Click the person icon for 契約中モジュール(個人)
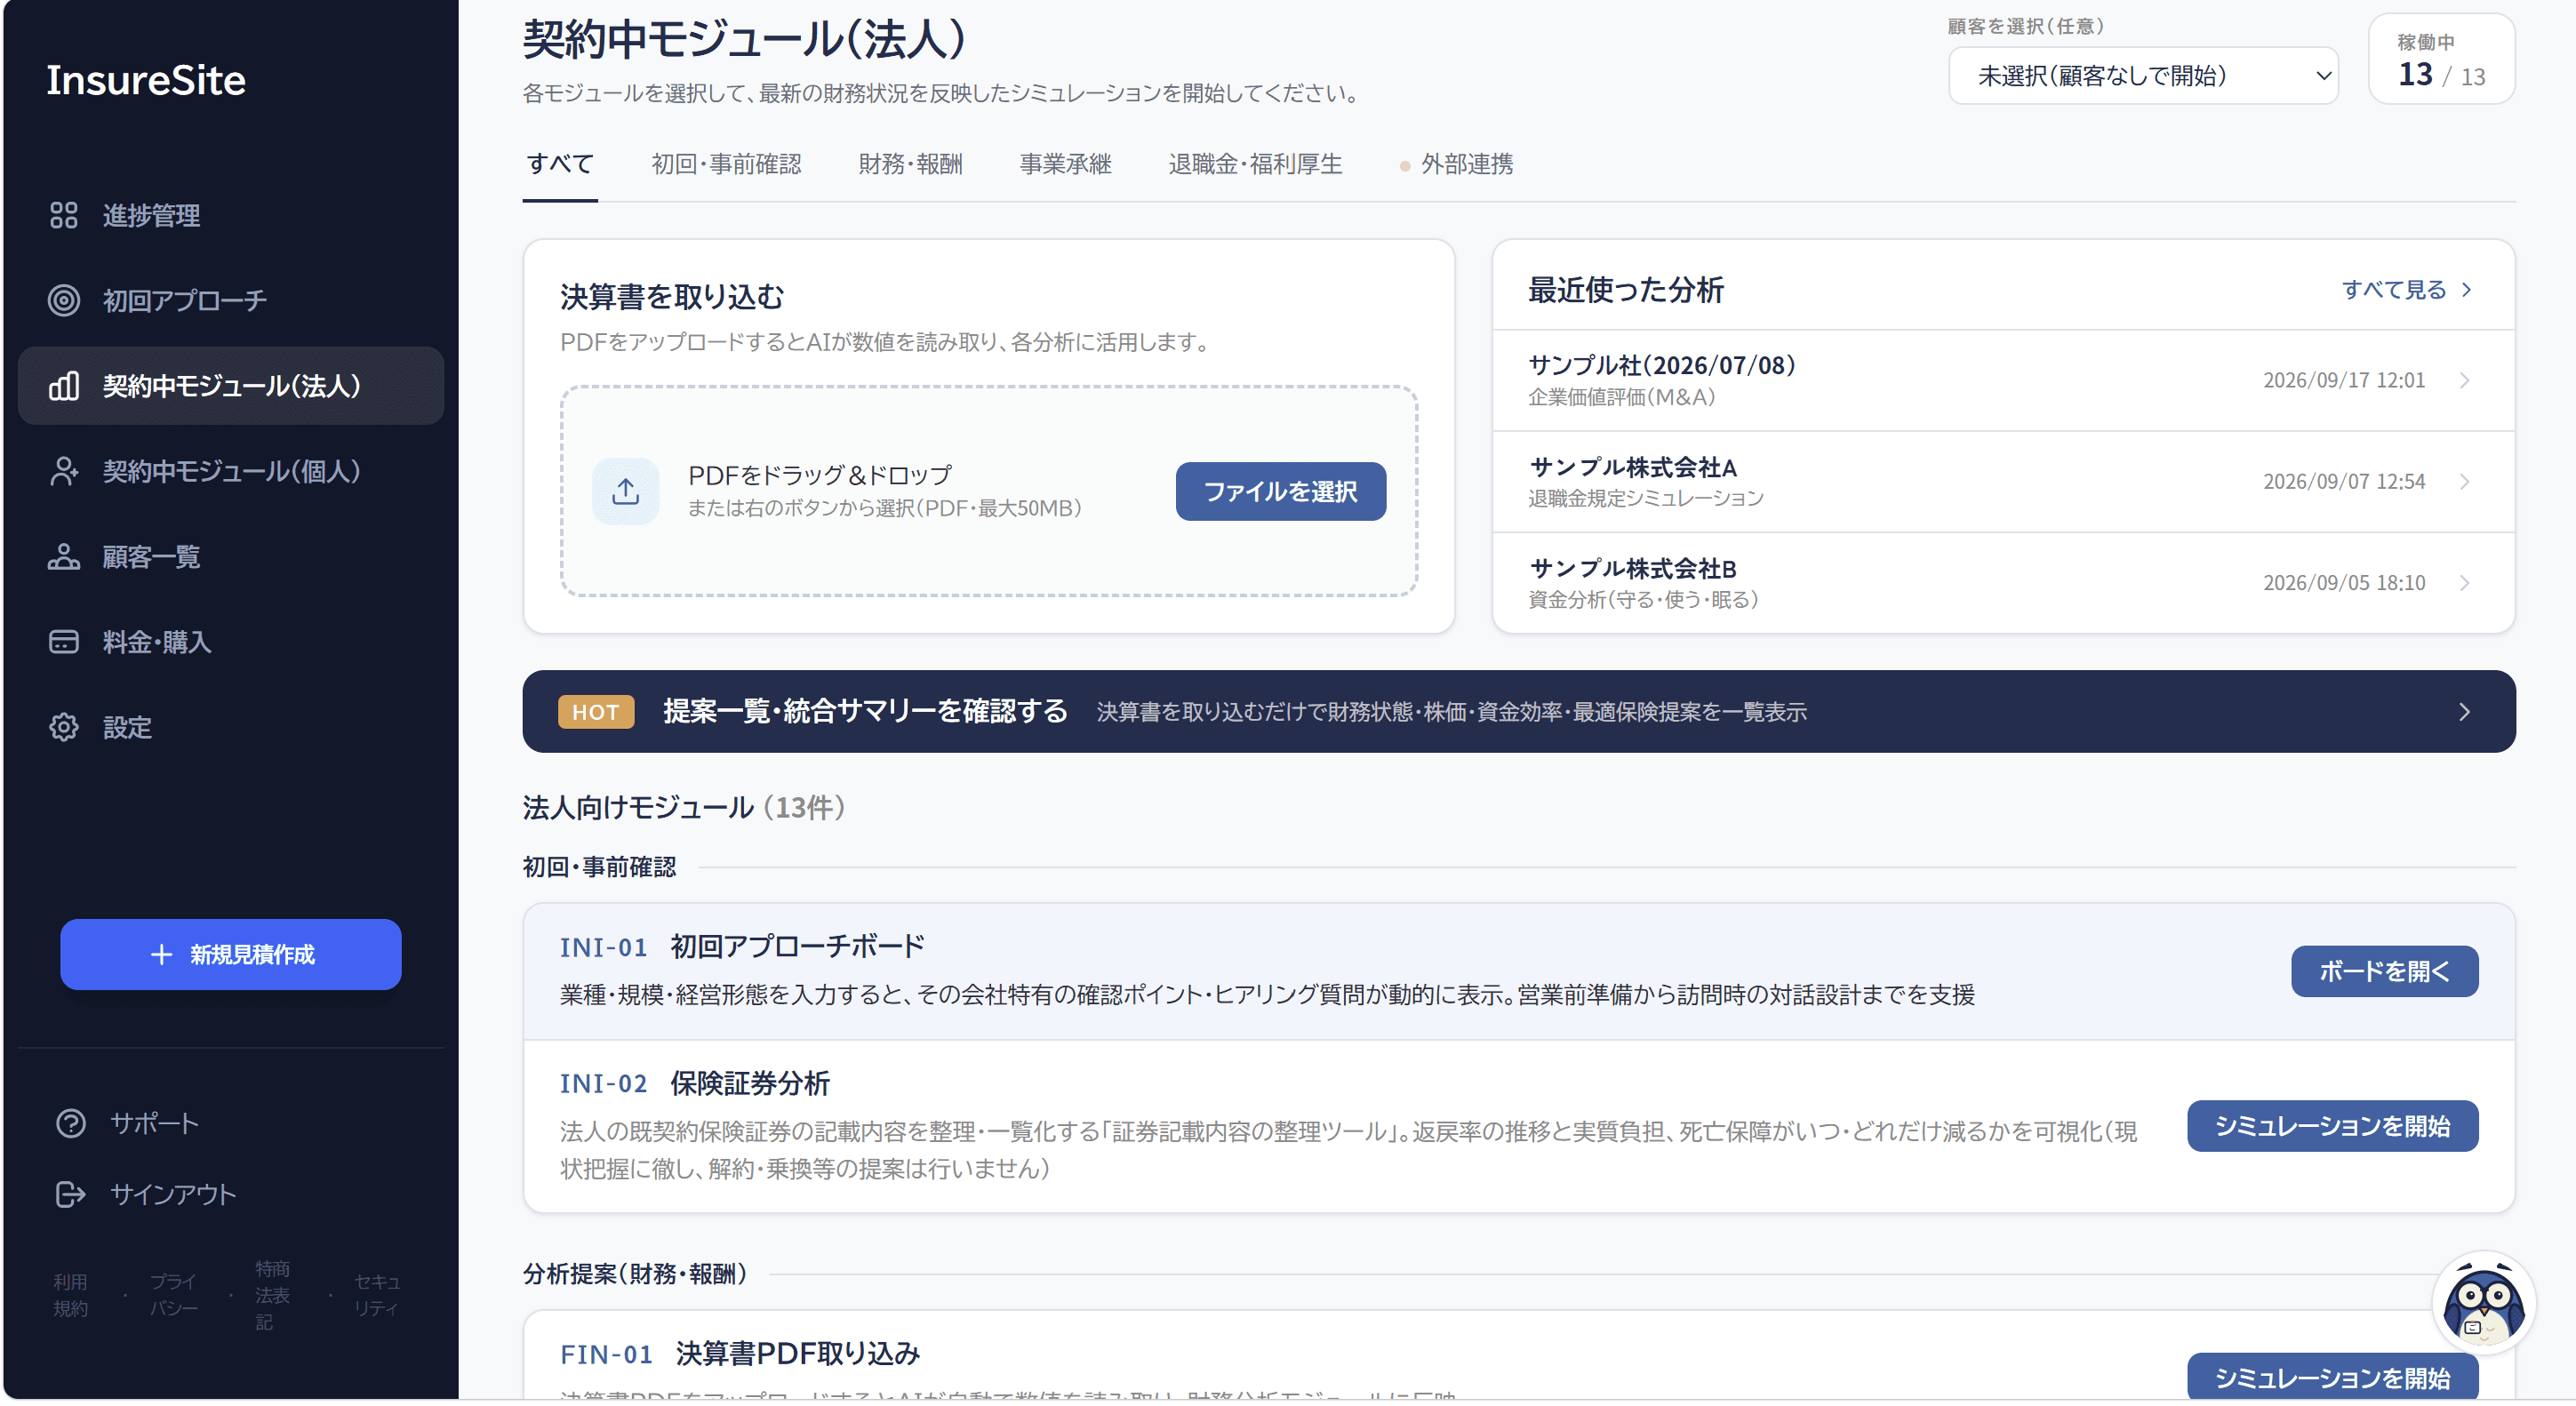2576x1406 pixels. [x=64, y=471]
